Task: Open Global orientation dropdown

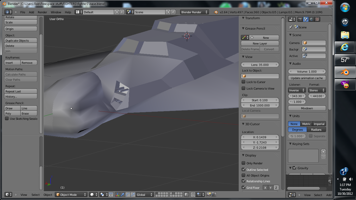Action: tap(145, 195)
